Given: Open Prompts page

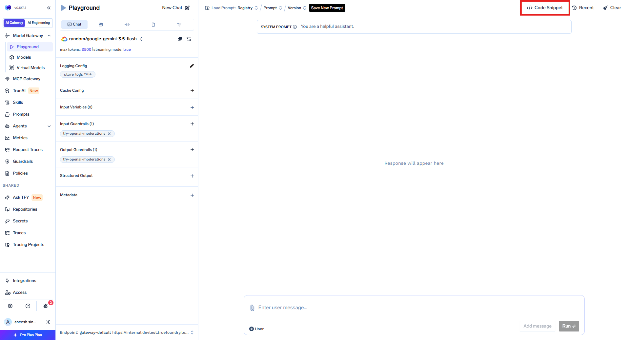Looking at the screenshot, I should (21, 114).
